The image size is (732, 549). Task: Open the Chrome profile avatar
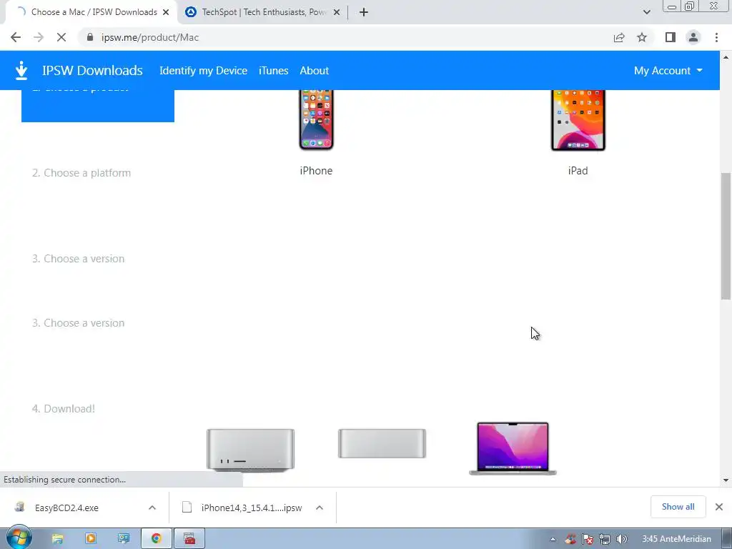point(693,37)
